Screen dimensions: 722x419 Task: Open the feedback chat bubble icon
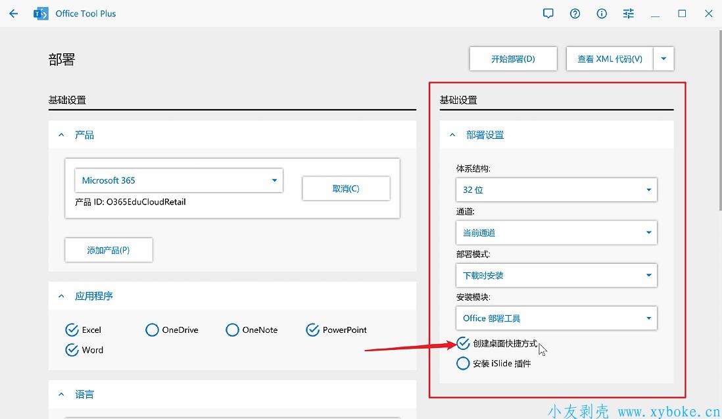(548, 13)
